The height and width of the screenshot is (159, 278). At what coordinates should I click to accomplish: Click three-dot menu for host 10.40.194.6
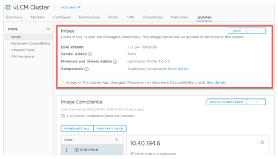click(x=66, y=150)
